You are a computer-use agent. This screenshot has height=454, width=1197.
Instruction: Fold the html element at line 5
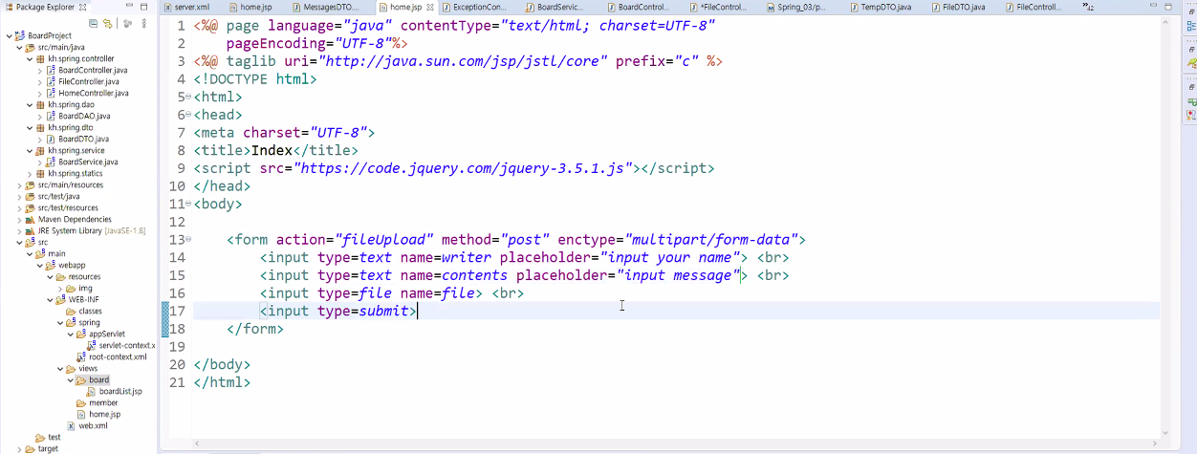(x=187, y=97)
